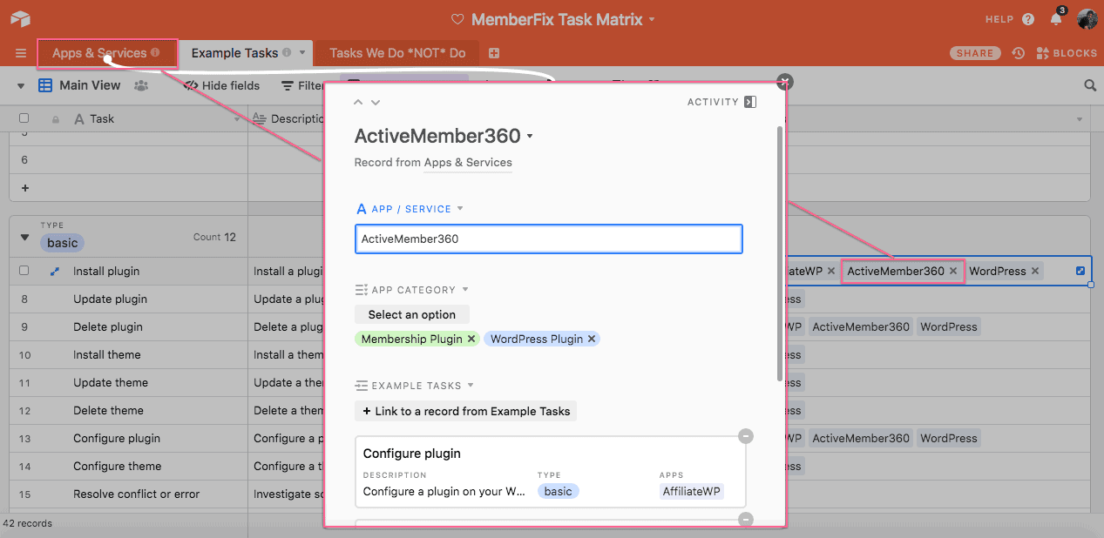Open the revision history clock icon

[x=1018, y=53]
